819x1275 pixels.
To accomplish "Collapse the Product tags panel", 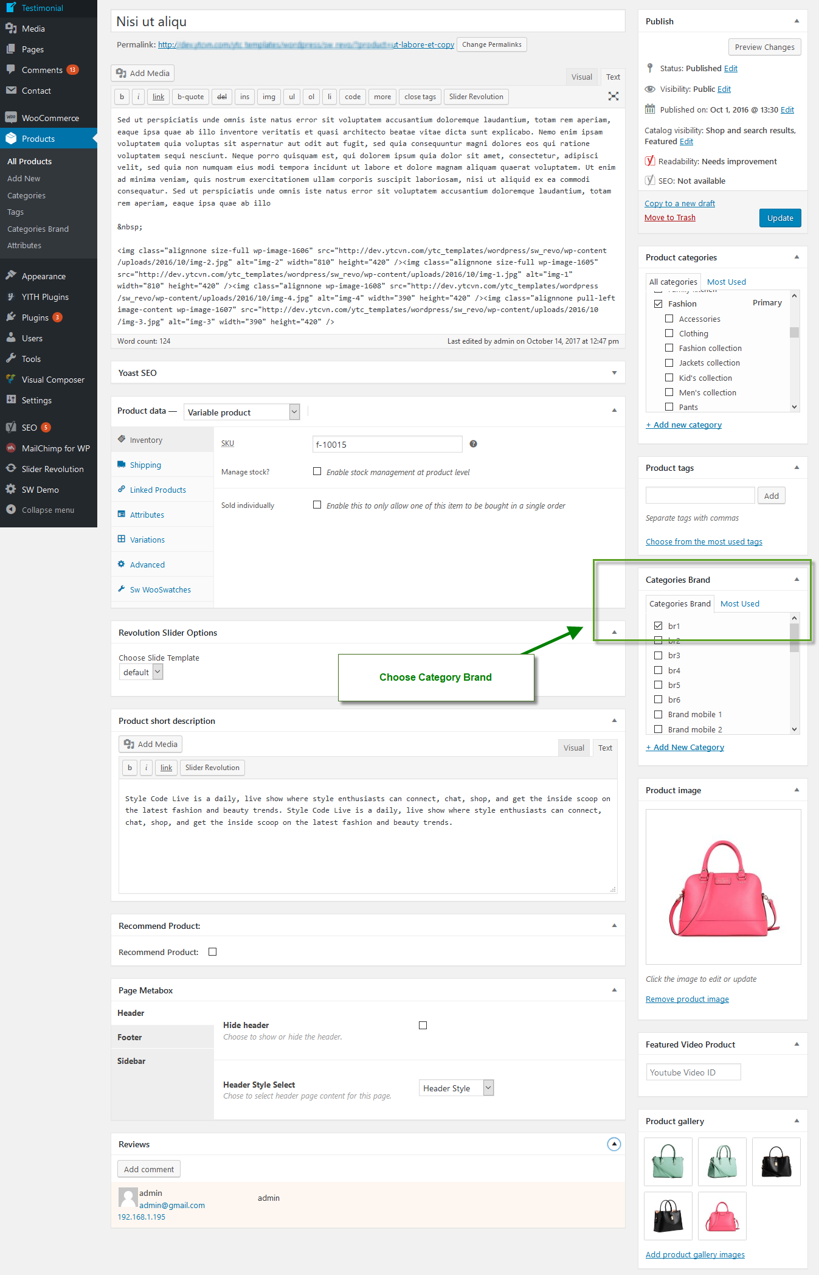I will [797, 467].
